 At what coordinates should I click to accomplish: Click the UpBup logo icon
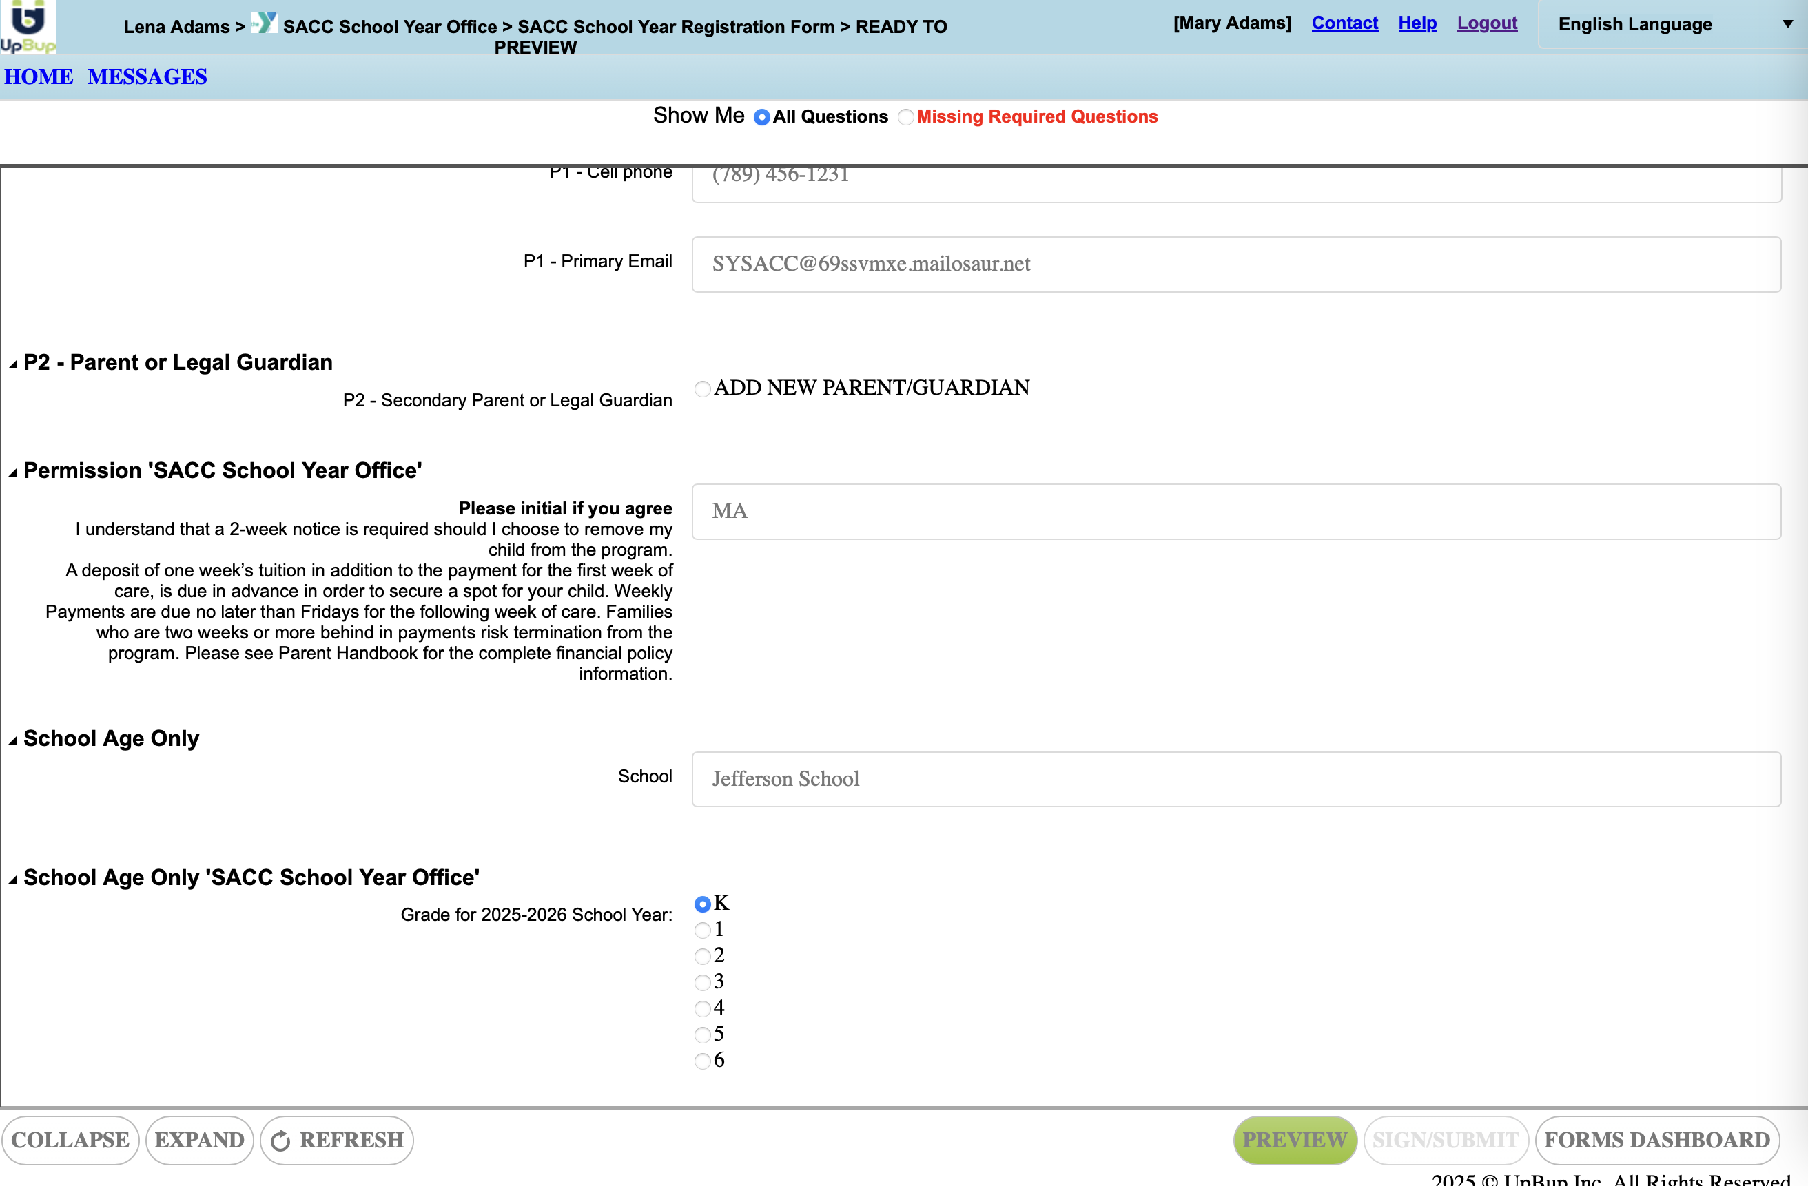28,25
